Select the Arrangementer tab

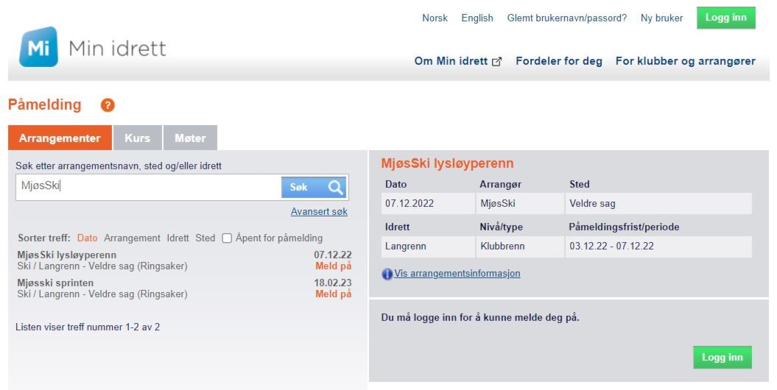tap(60, 138)
